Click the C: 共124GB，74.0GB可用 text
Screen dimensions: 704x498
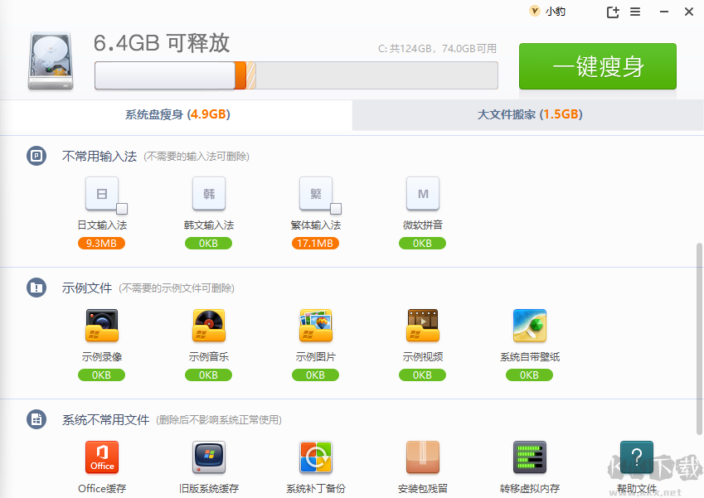point(437,48)
